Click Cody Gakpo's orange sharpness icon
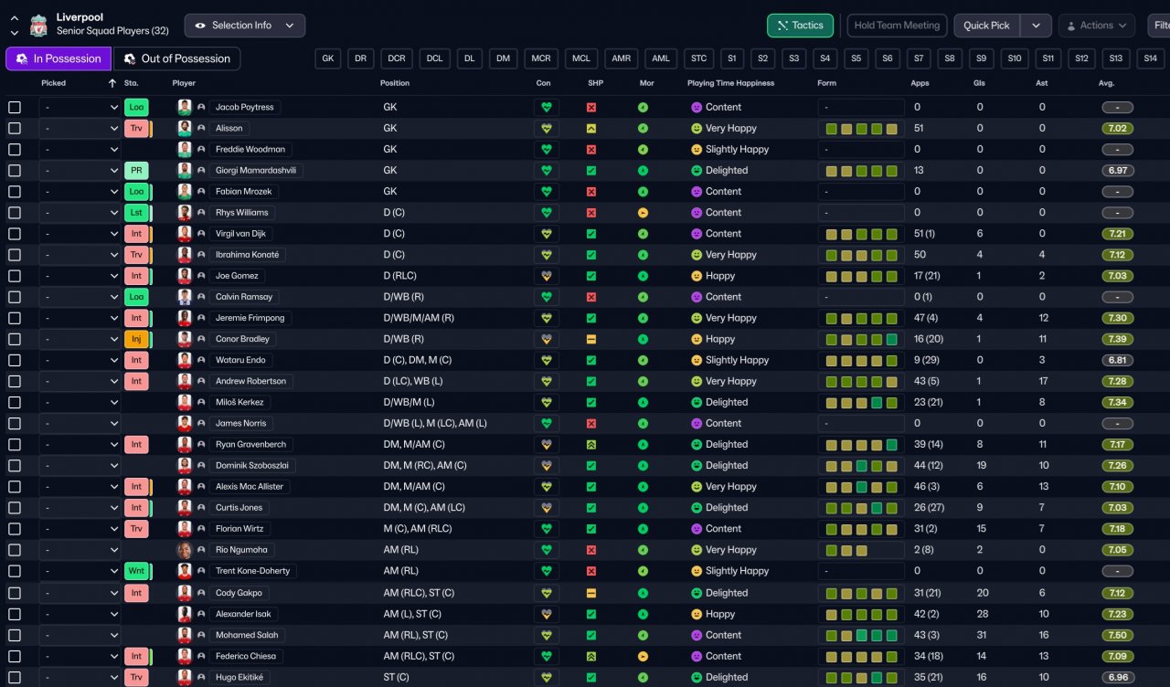1170x687 pixels. [x=591, y=593]
